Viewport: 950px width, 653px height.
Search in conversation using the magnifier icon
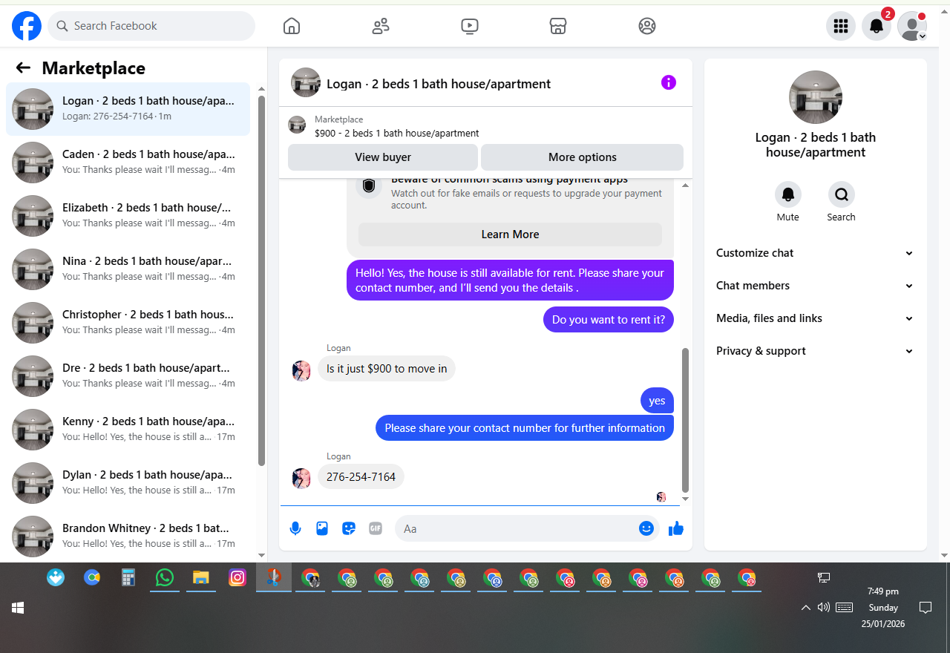[x=842, y=194]
